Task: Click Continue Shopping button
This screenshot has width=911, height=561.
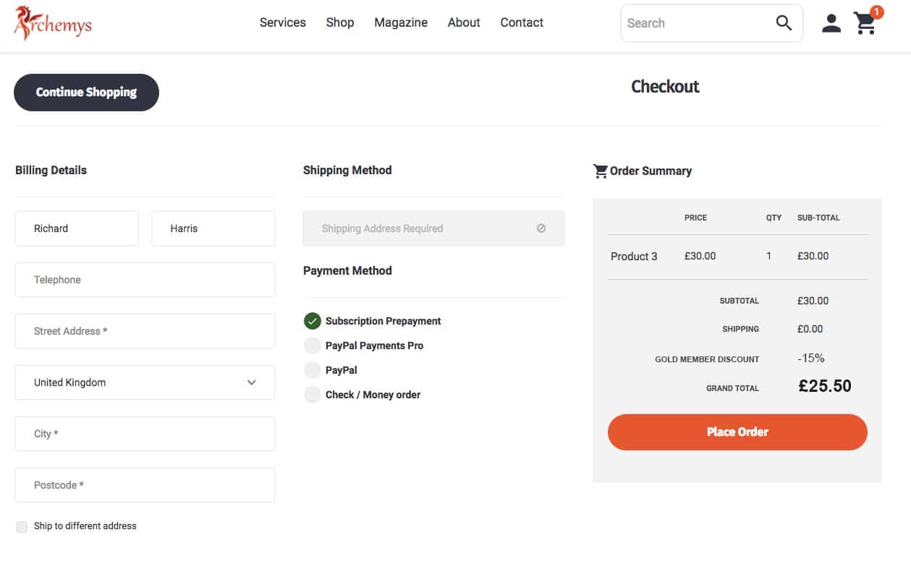Action: (x=86, y=93)
